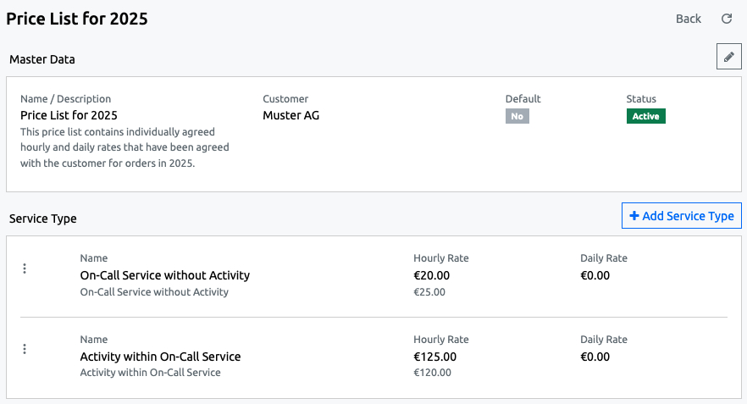Screen dimensions: 747x404
Task: Click the refresh icon next to Back
Action: 727,19
